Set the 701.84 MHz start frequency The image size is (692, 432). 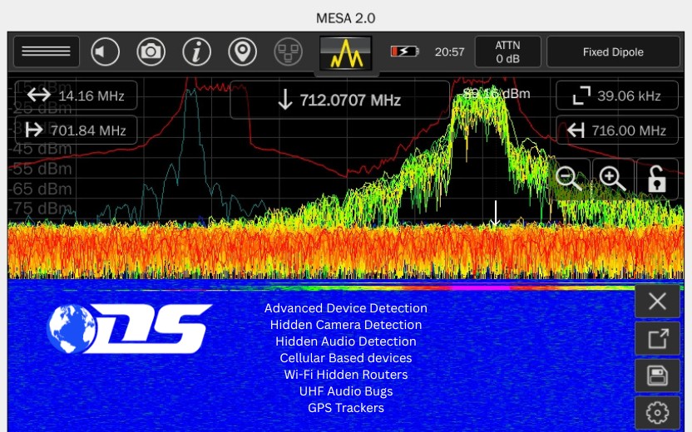point(76,130)
